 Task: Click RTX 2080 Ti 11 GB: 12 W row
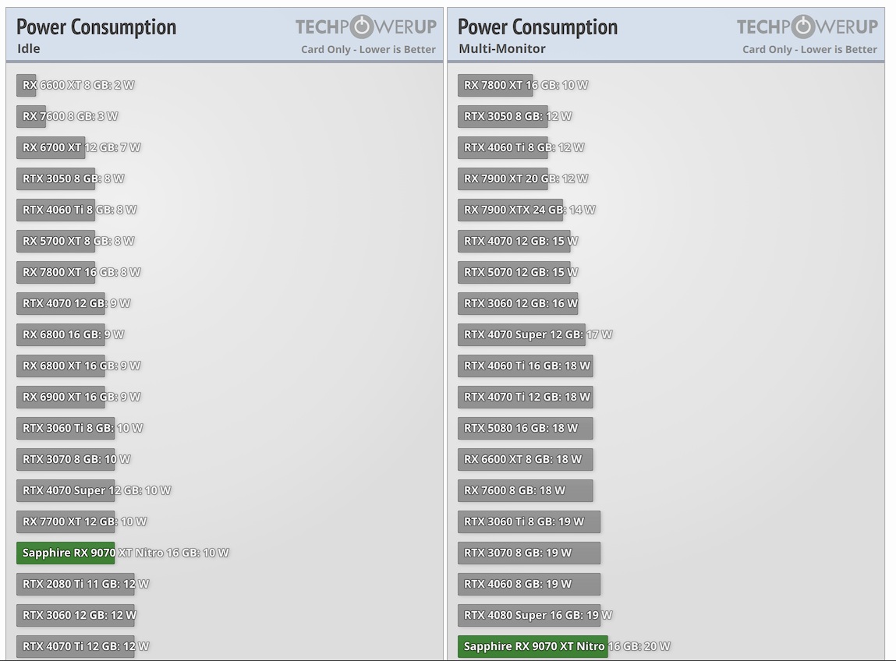[76, 584]
